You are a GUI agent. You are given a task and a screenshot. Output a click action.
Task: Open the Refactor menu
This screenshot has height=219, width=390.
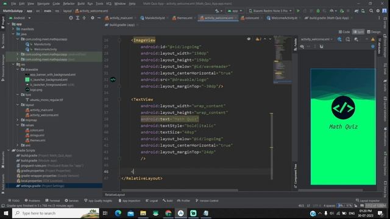(x=69, y=4)
